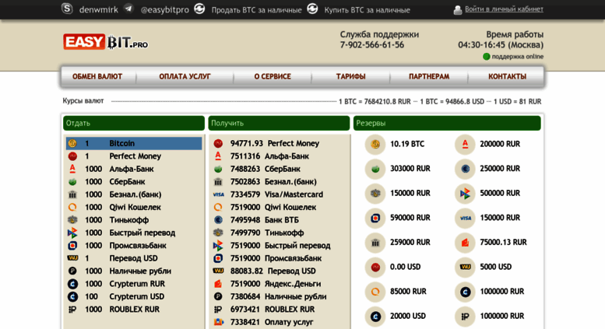
Task: Click the 1000000 RUR ROUBLEX reserve entry
Action: coord(490,317)
